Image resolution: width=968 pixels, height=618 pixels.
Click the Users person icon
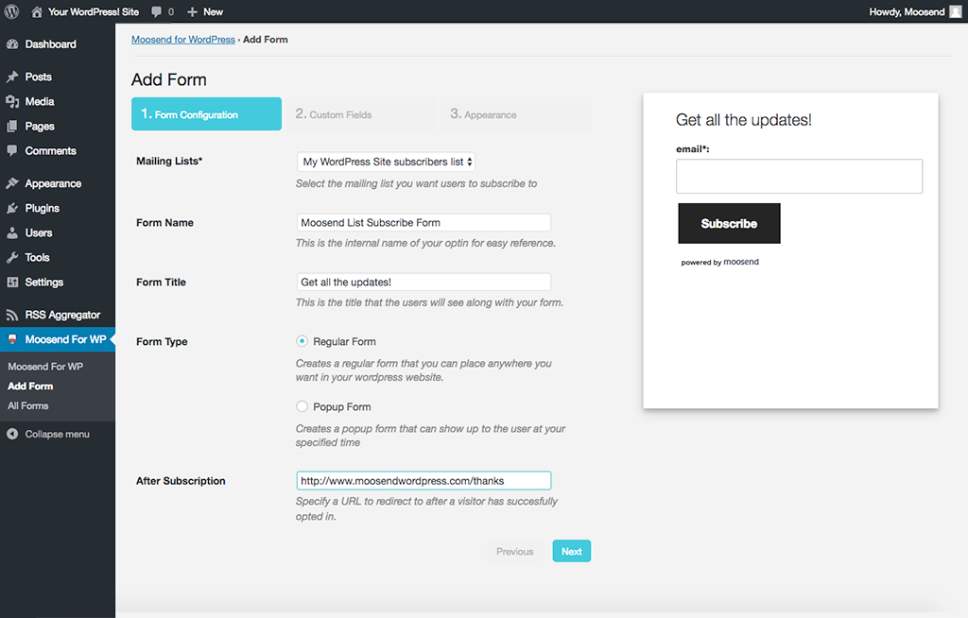click(11, 232)
